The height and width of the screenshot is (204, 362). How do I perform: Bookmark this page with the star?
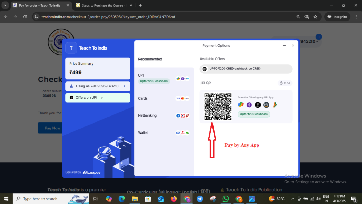[x=315, y=17]
